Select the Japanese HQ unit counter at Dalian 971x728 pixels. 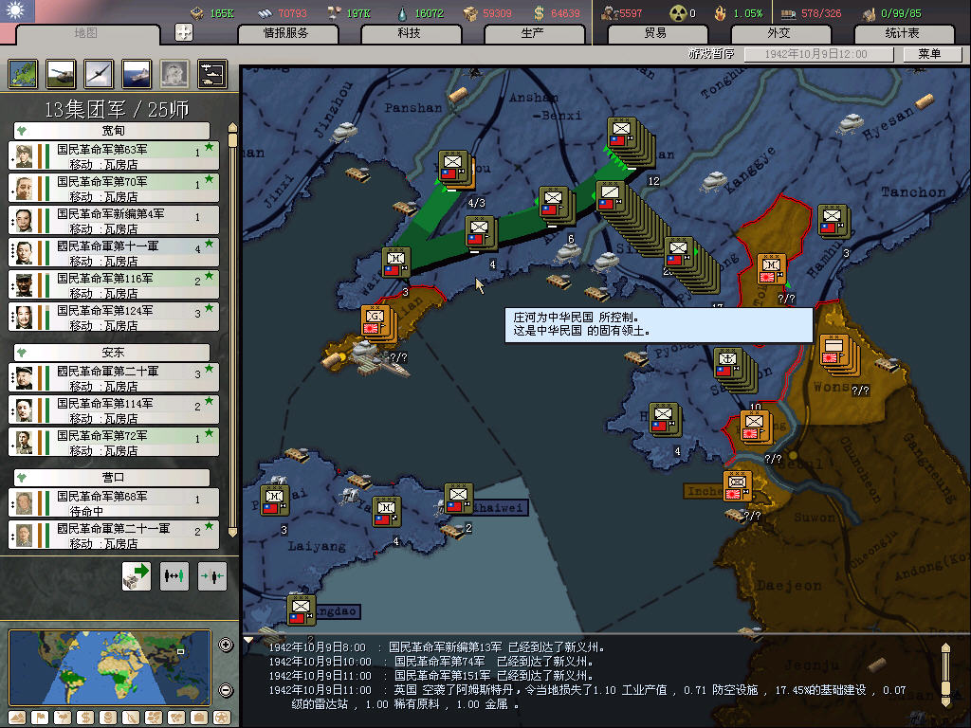coord(376,320)
